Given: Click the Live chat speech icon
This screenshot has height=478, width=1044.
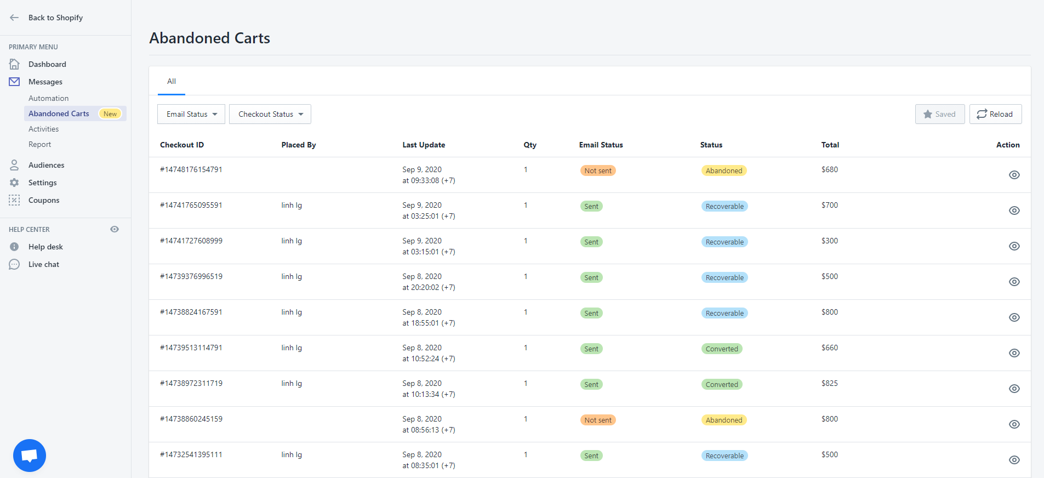Looking at the screenshot, I should point(14,264).
